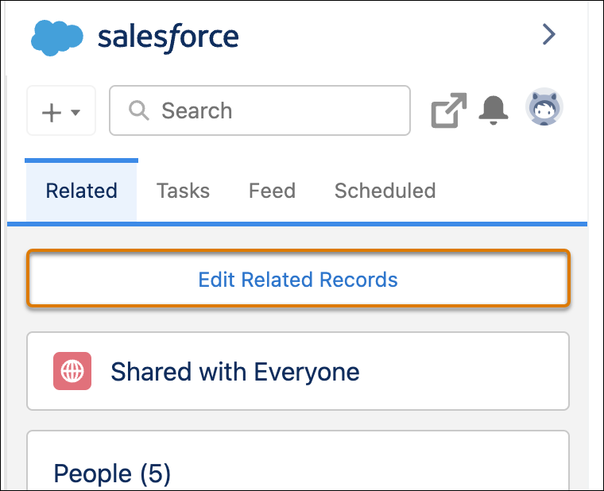Open Shared with Everyone card
The height and width of the screenshot is (491, 604).
click(x=298, y=371)
